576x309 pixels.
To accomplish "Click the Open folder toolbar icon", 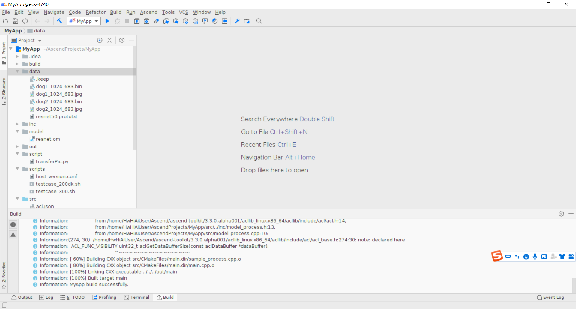I will (x=5, y=21).
